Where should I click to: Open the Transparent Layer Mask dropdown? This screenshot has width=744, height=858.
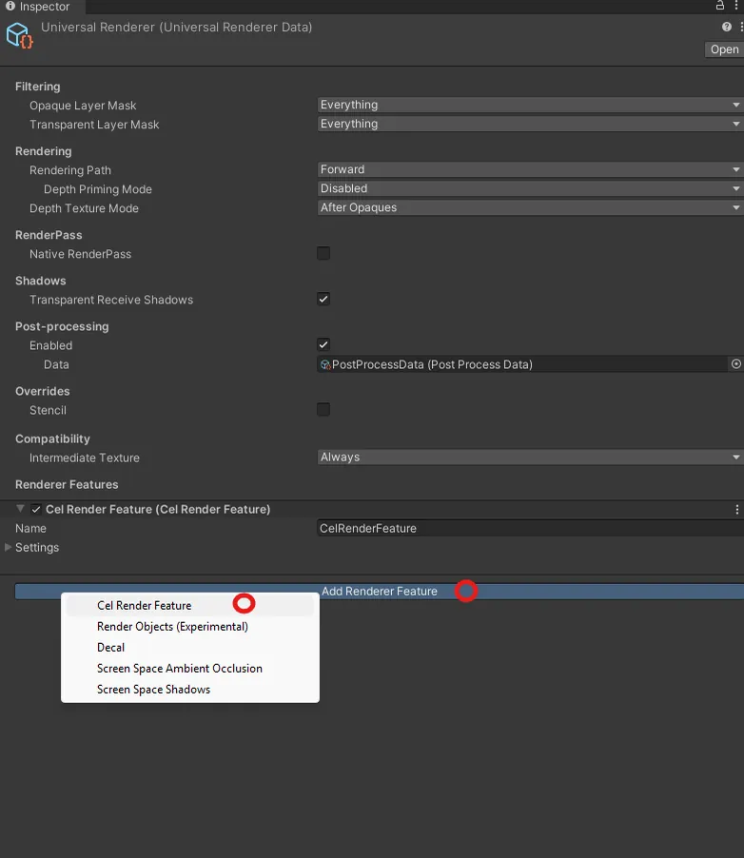(530, 124)
